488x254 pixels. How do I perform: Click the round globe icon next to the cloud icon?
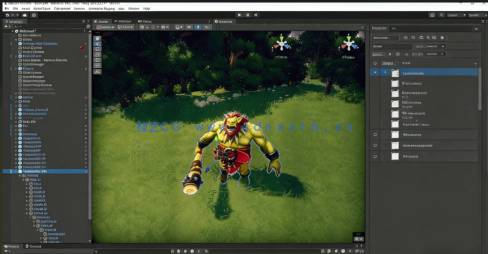(34, 15)
